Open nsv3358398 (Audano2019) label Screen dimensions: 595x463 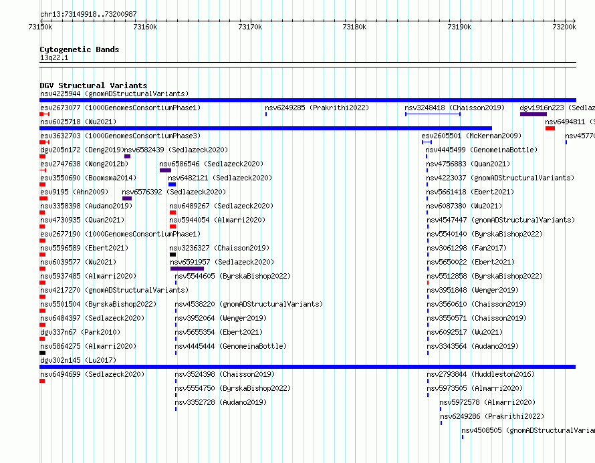point(86,206)
